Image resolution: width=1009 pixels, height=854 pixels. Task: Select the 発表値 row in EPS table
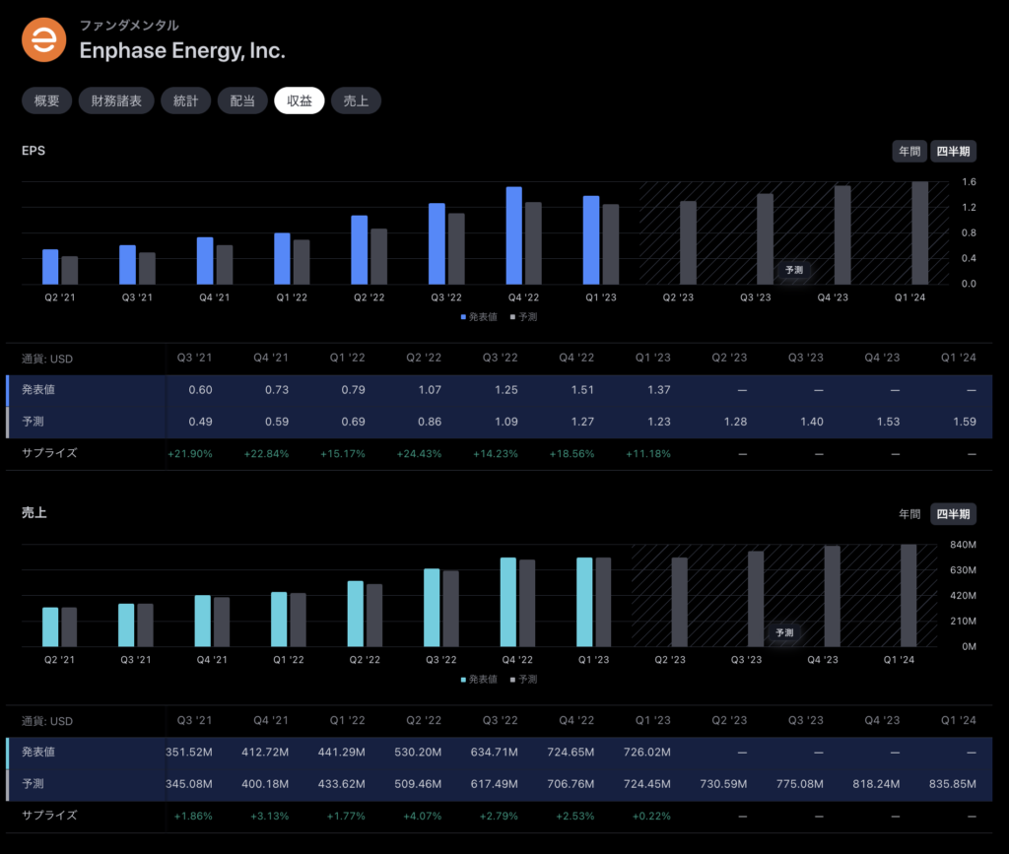[499, 390]
